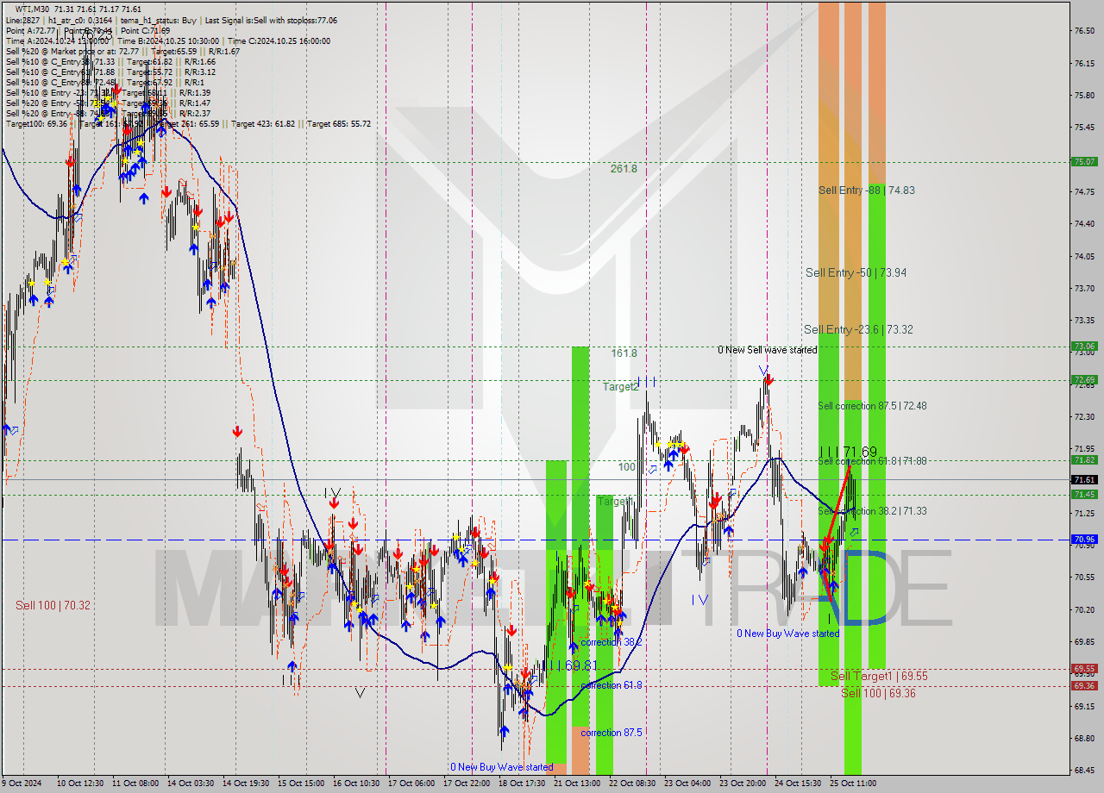Click the '261.8' Fibonacci level label
Viewport: 1104px width, 793px height.
click(623, 169)
